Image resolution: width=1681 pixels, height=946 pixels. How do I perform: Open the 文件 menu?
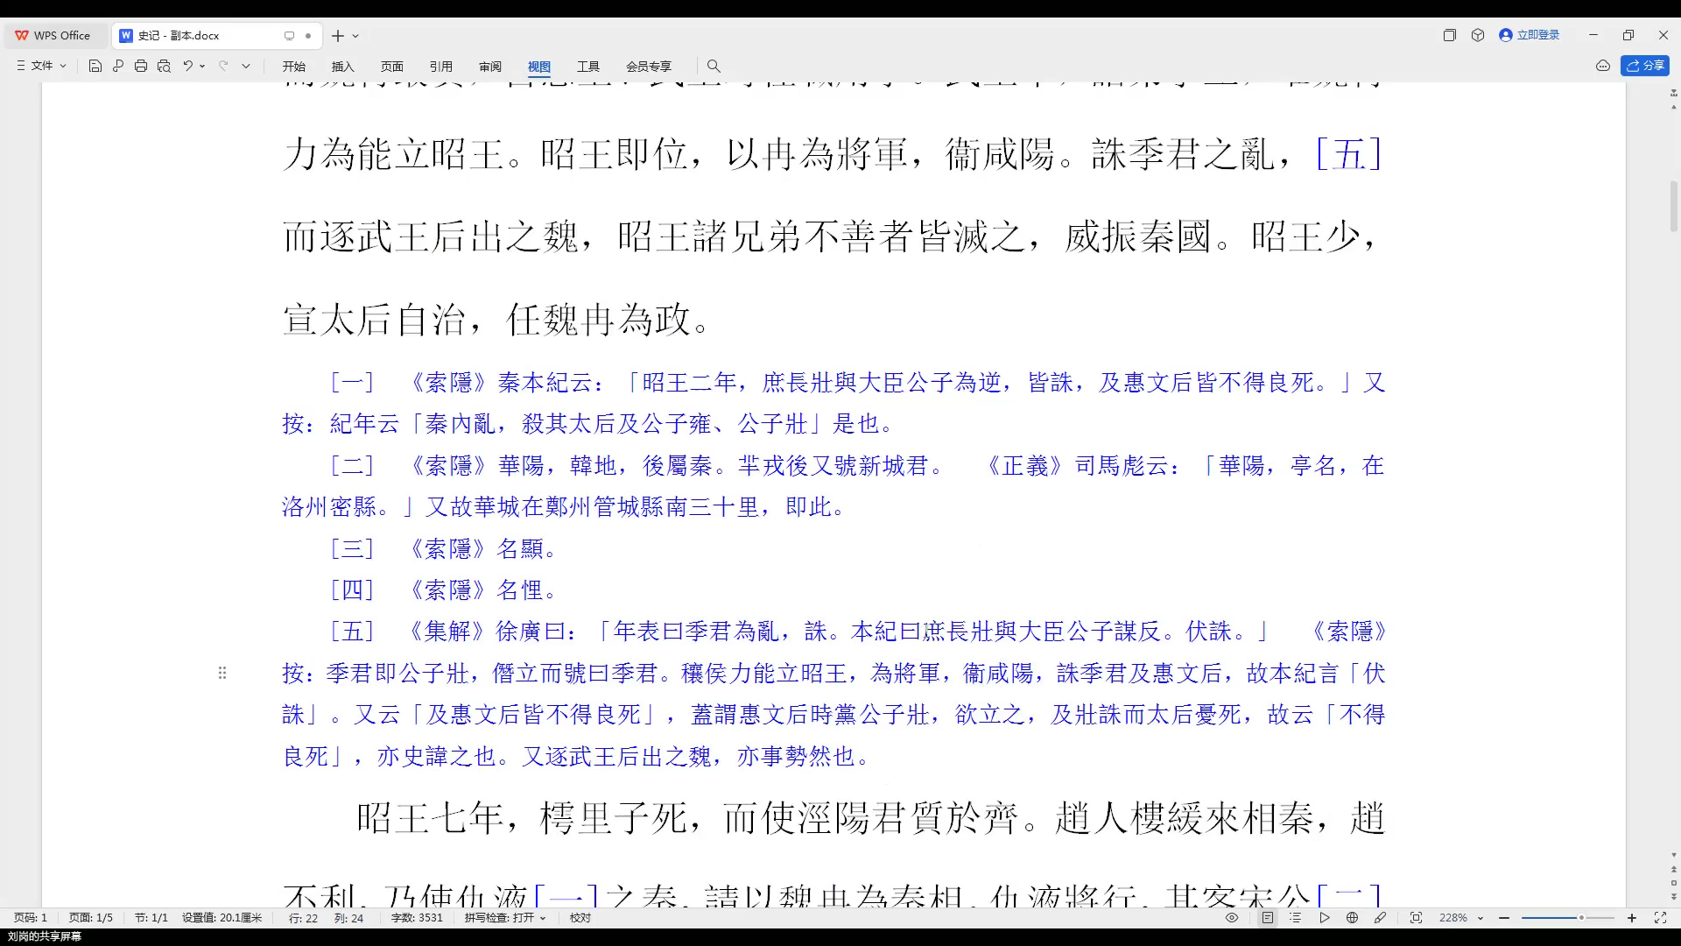[41, 66]
